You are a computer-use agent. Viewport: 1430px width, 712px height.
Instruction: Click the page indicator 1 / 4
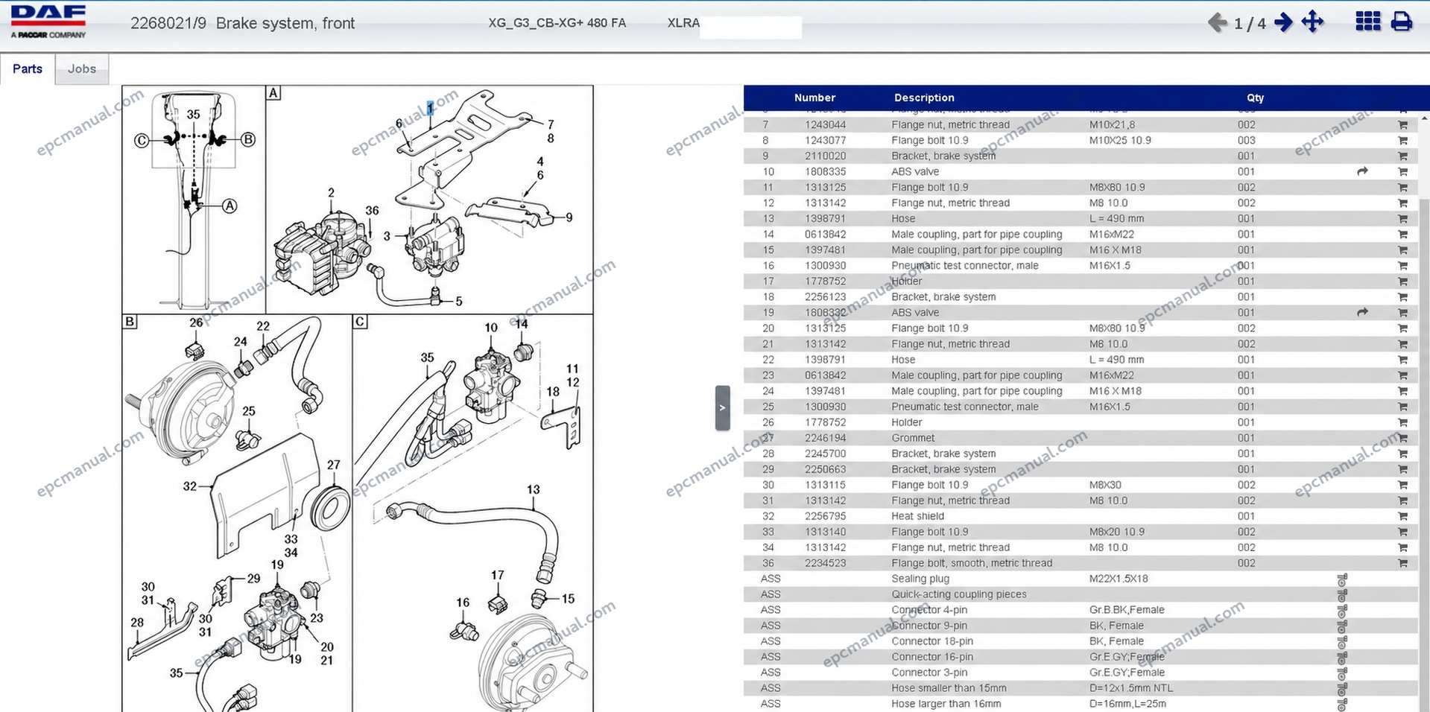[1250, 24]
